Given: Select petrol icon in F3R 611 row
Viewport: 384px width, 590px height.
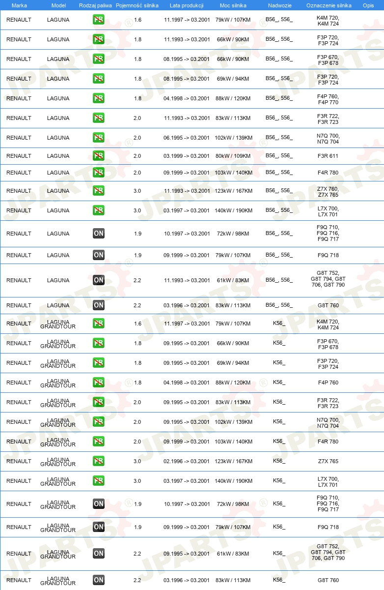Looking at the screenshot, I should pos(98,156).
